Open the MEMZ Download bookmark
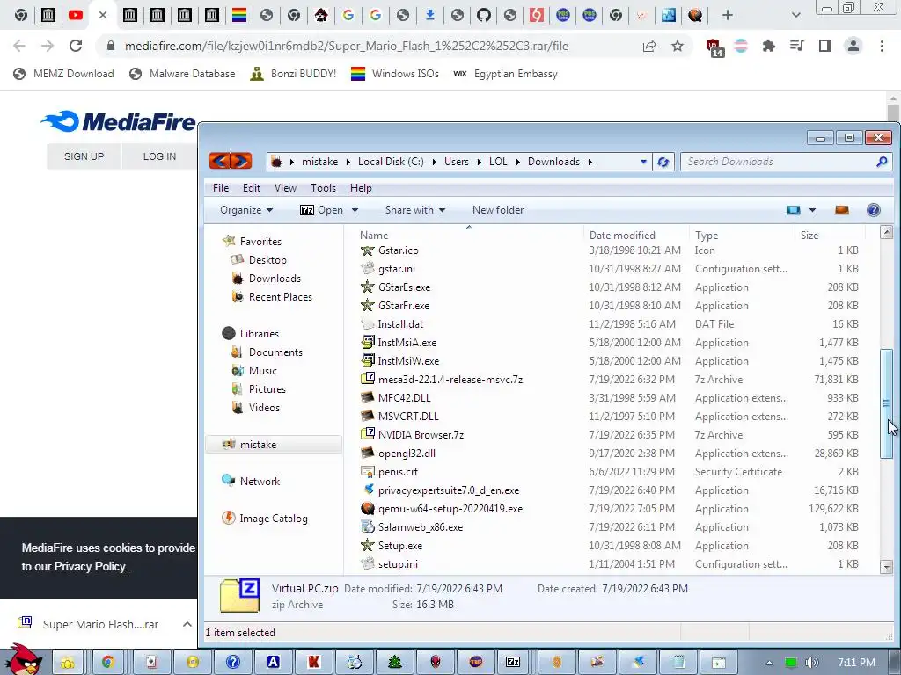 coord(64,74)
